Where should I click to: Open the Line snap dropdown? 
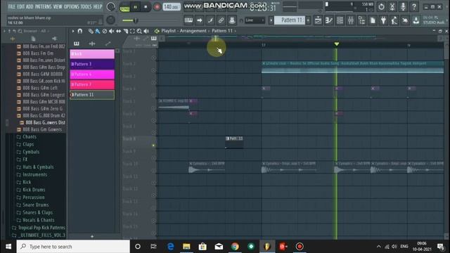coord(255,20)
